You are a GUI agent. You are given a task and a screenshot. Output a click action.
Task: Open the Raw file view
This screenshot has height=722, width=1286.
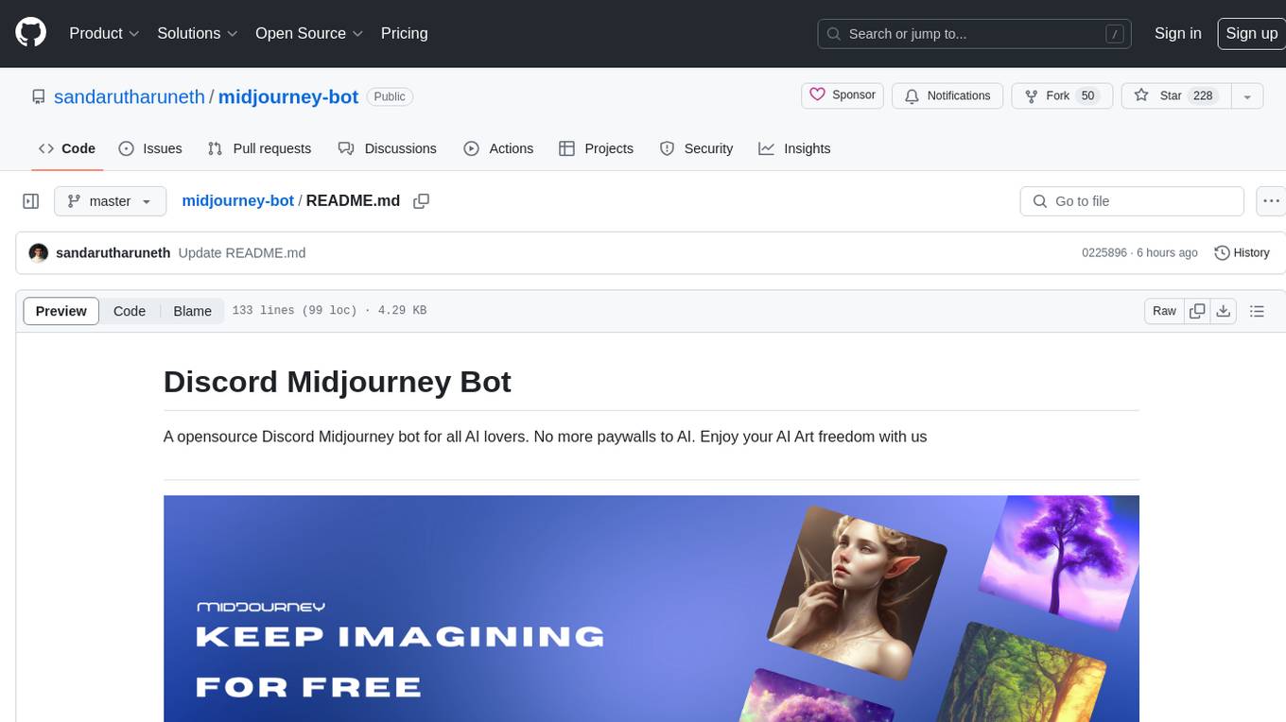coord(1164,311)
